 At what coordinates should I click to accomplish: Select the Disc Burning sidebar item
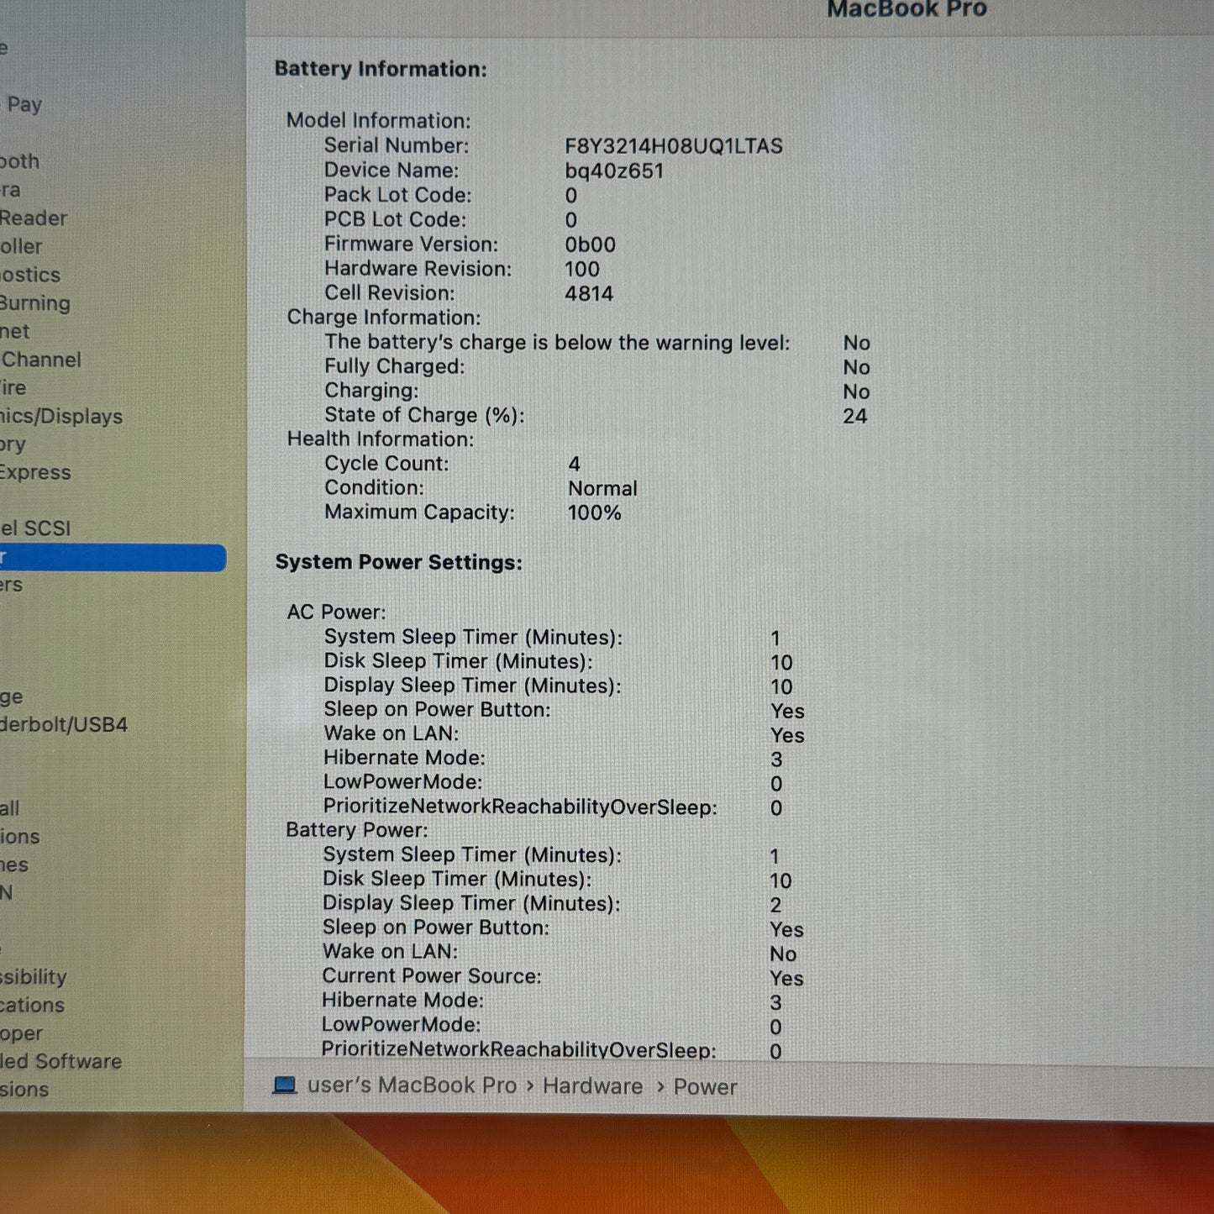click(35, 302)
